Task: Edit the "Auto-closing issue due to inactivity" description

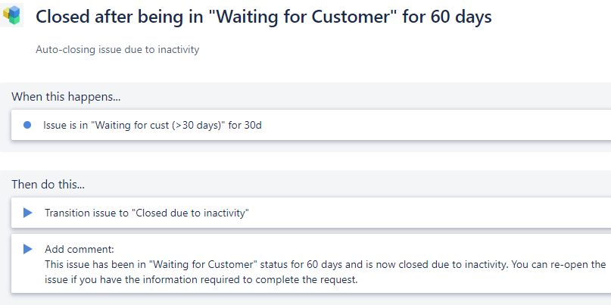Action: point(117,49)
